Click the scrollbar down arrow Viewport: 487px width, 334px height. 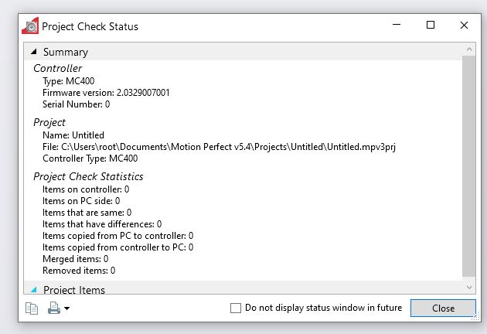point(469,288)
